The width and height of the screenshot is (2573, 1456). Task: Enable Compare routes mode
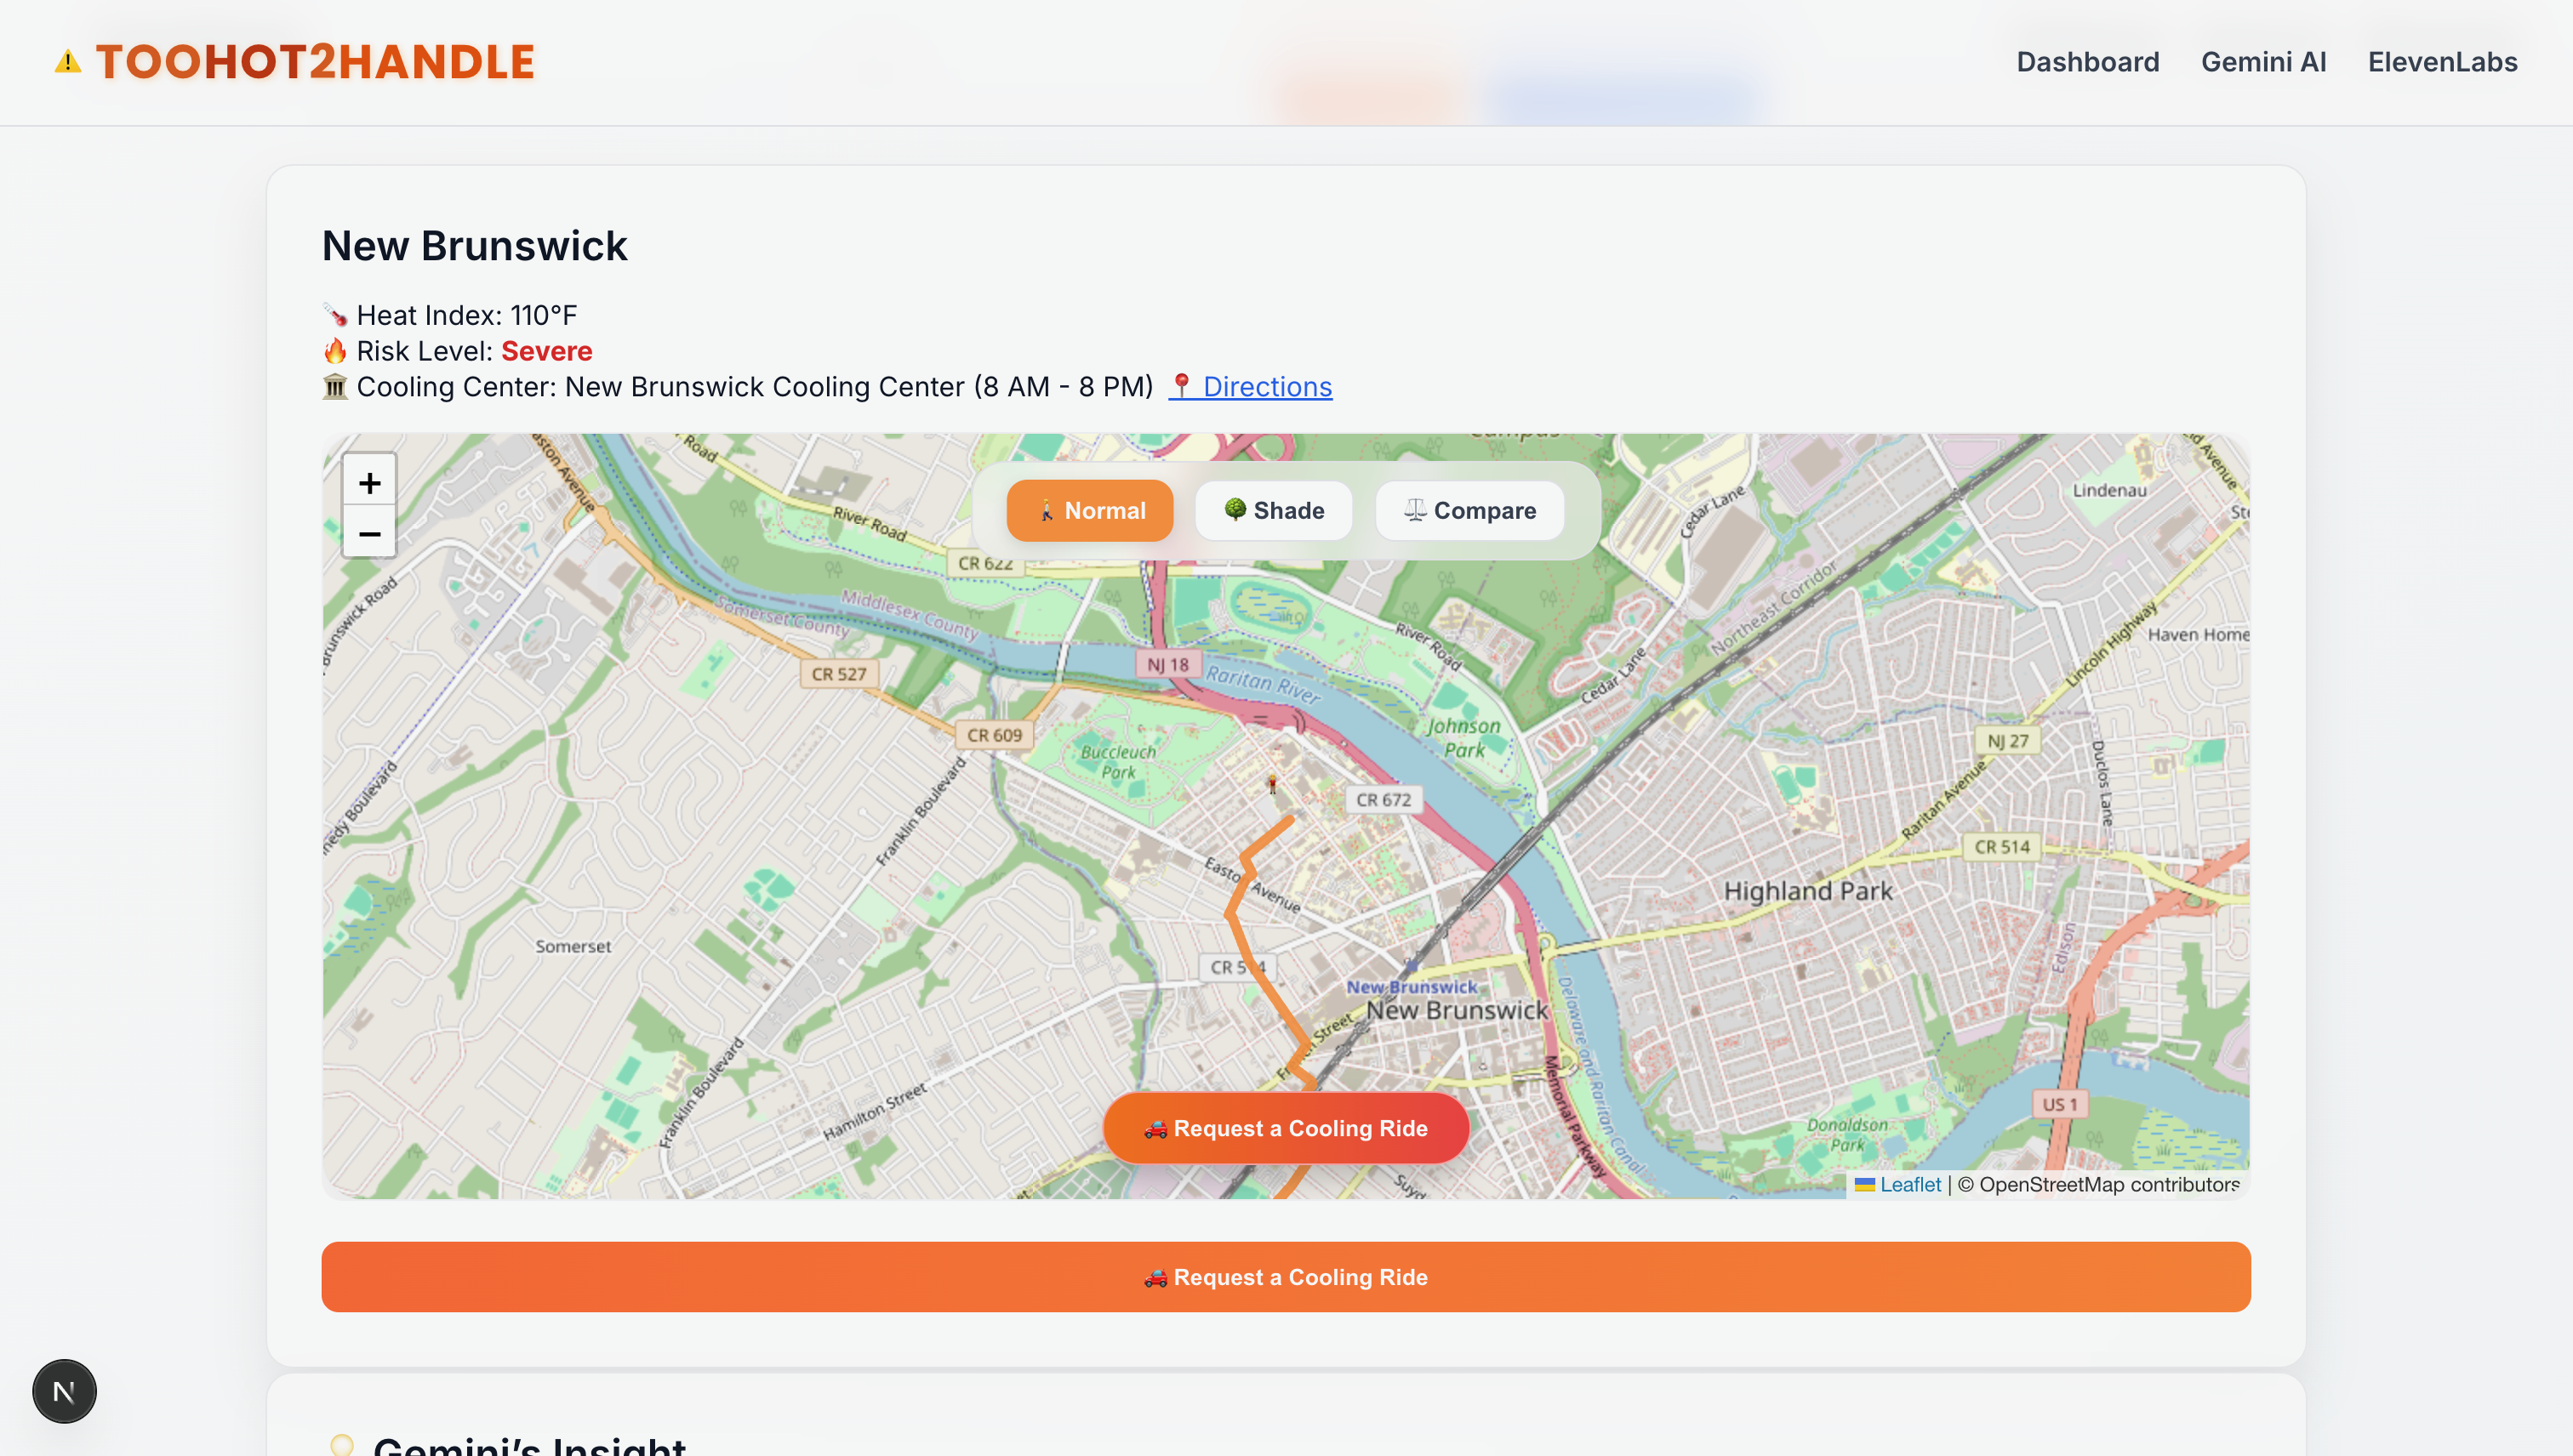1469,511
